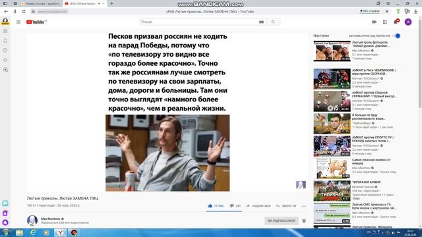422x237 pixels.
Task: Open the browser sidebar panel toggle icon
Action: [x=5, y=3]
